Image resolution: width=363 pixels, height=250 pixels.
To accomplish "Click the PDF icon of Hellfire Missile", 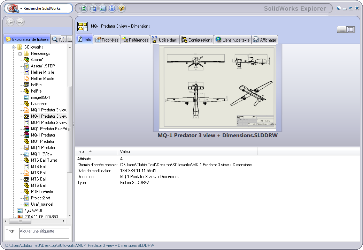I will (26, 79).
